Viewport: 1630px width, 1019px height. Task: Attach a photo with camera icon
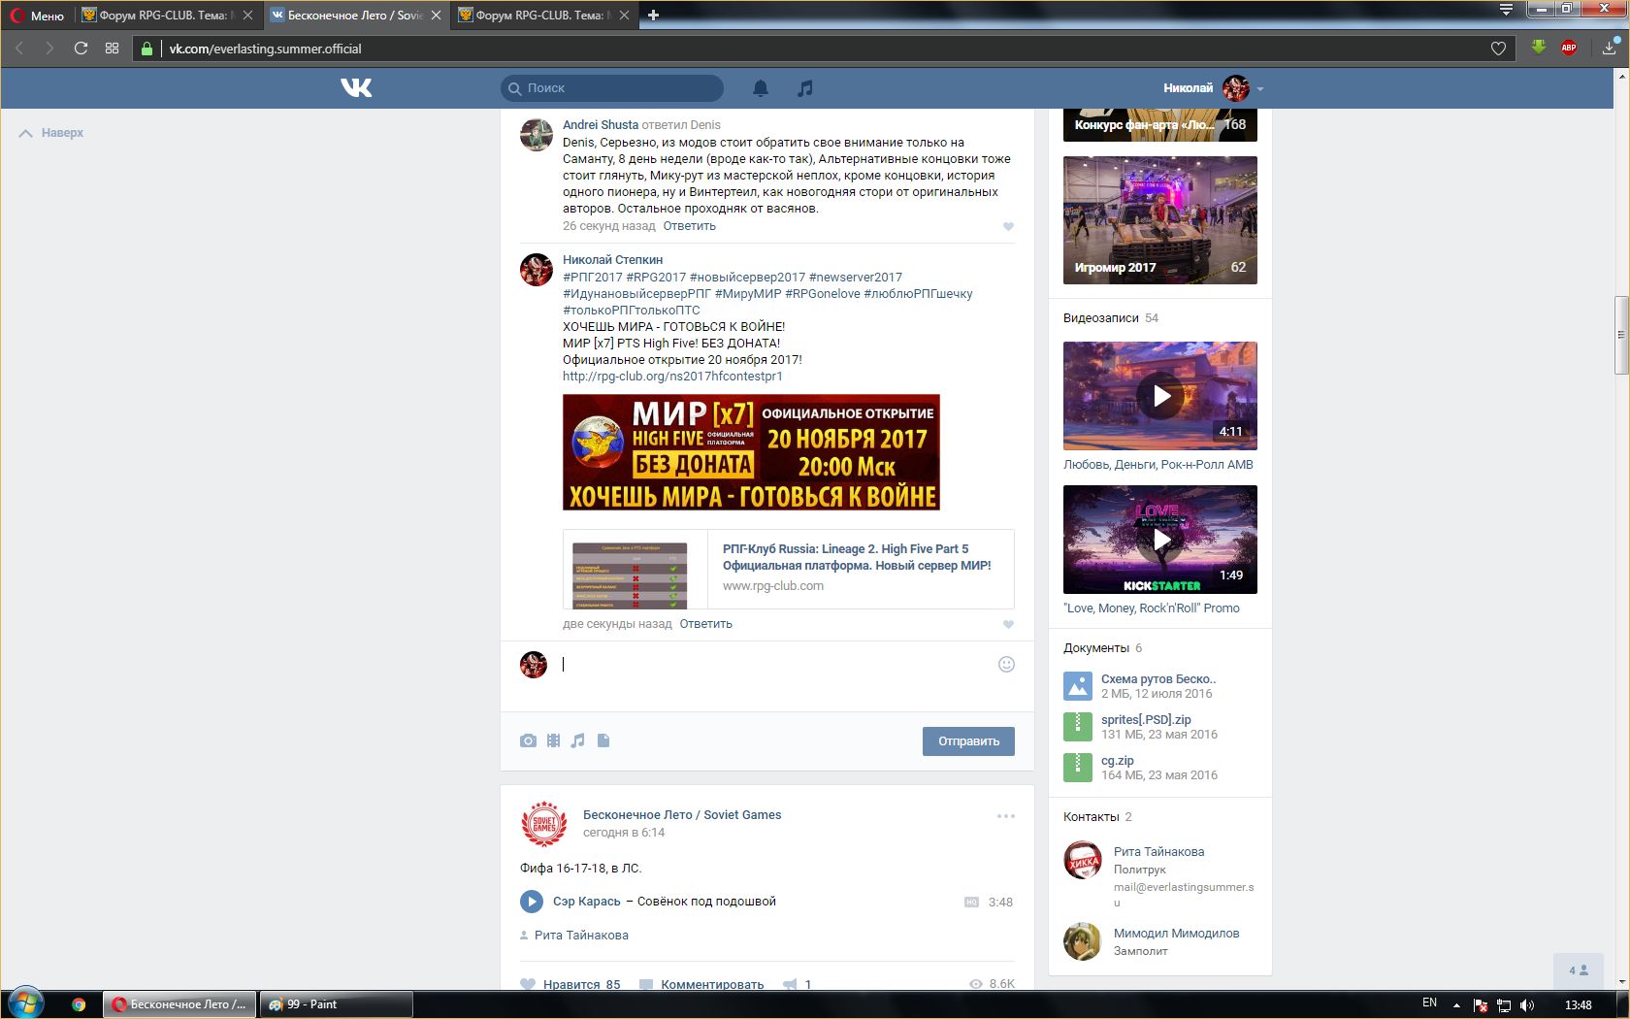(x=528, y=740)
